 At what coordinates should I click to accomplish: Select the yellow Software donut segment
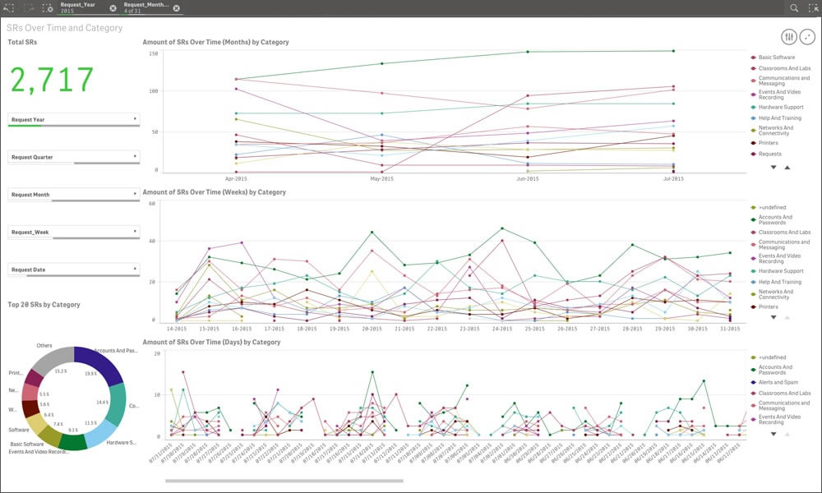[x=35, y=424]
